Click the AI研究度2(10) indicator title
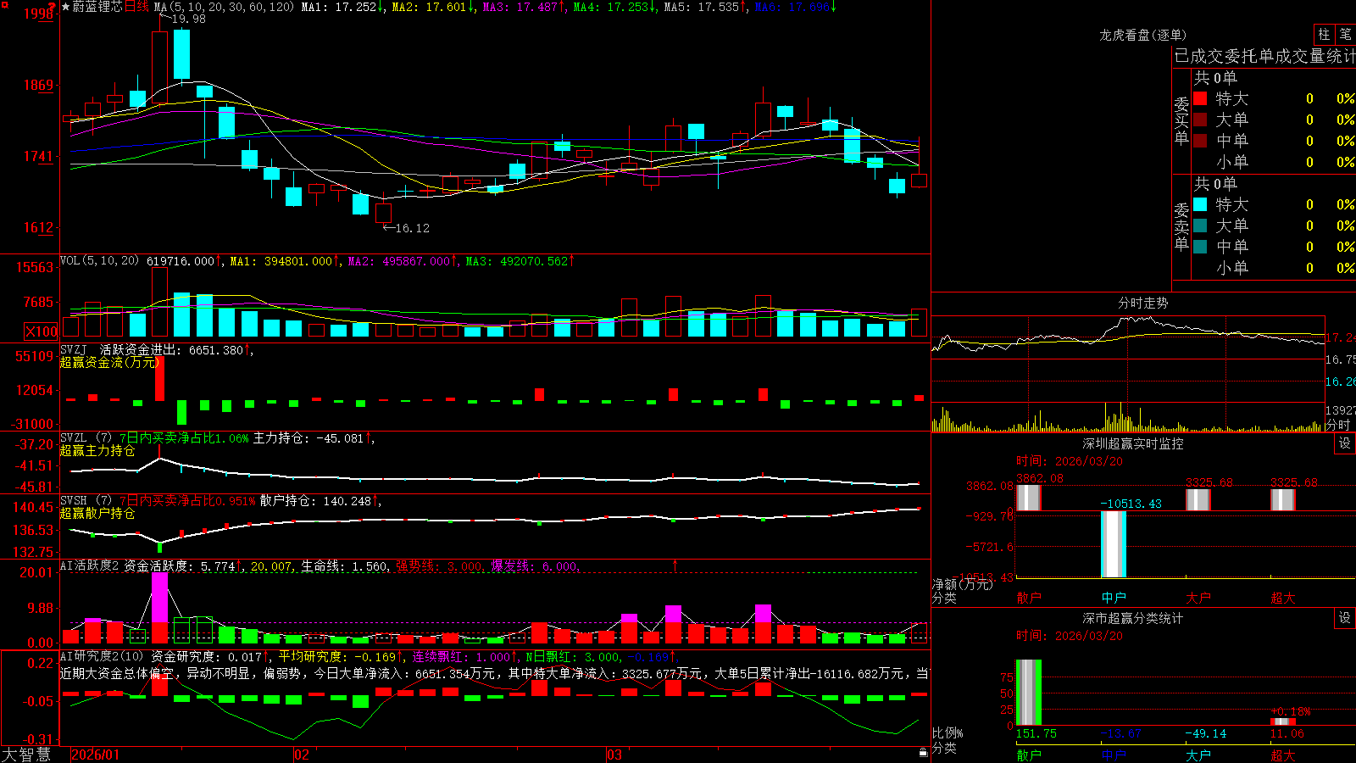The height and width of the screenshot is (763, 1356). click(102, 656)
